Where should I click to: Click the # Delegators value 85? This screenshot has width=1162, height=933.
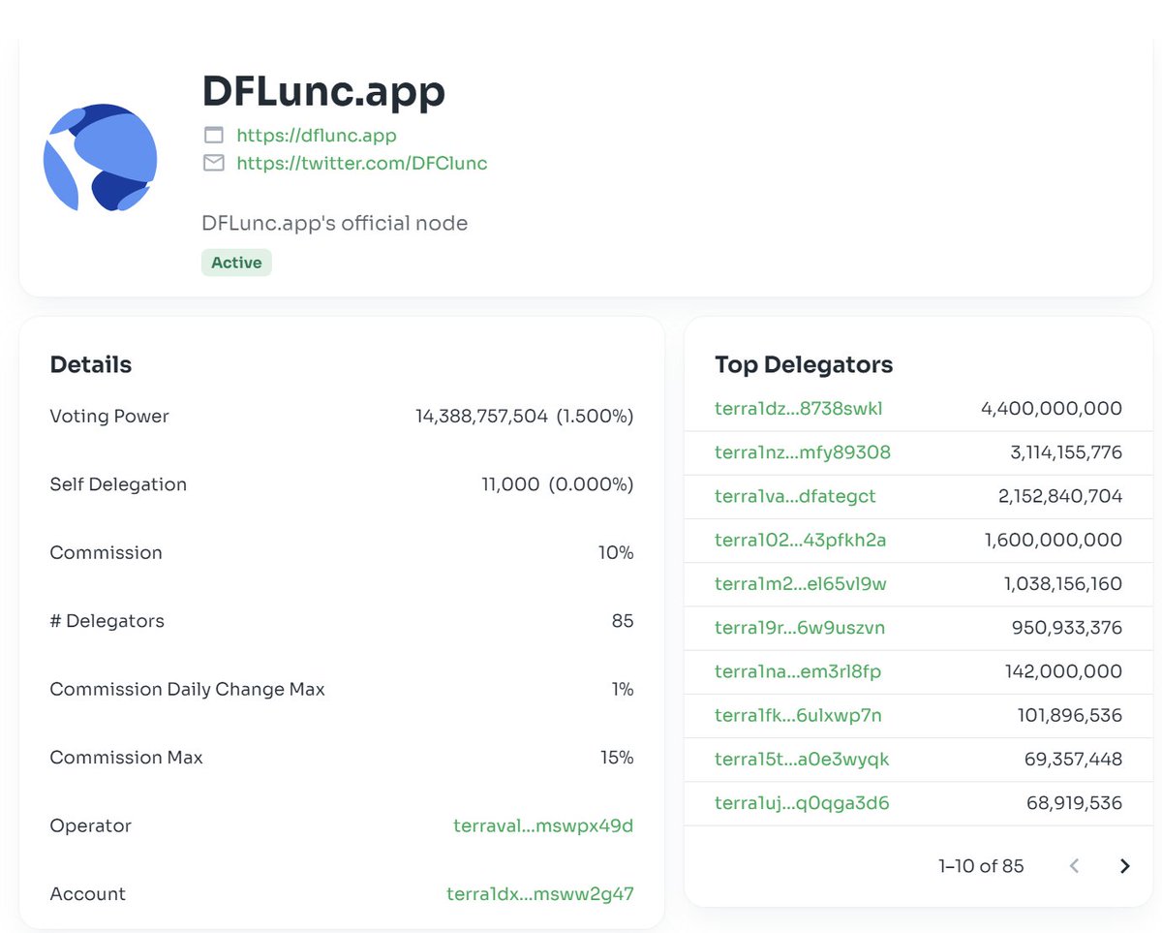(623, 621)
